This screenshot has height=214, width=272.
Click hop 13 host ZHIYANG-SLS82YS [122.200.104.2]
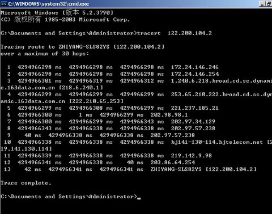203,169
